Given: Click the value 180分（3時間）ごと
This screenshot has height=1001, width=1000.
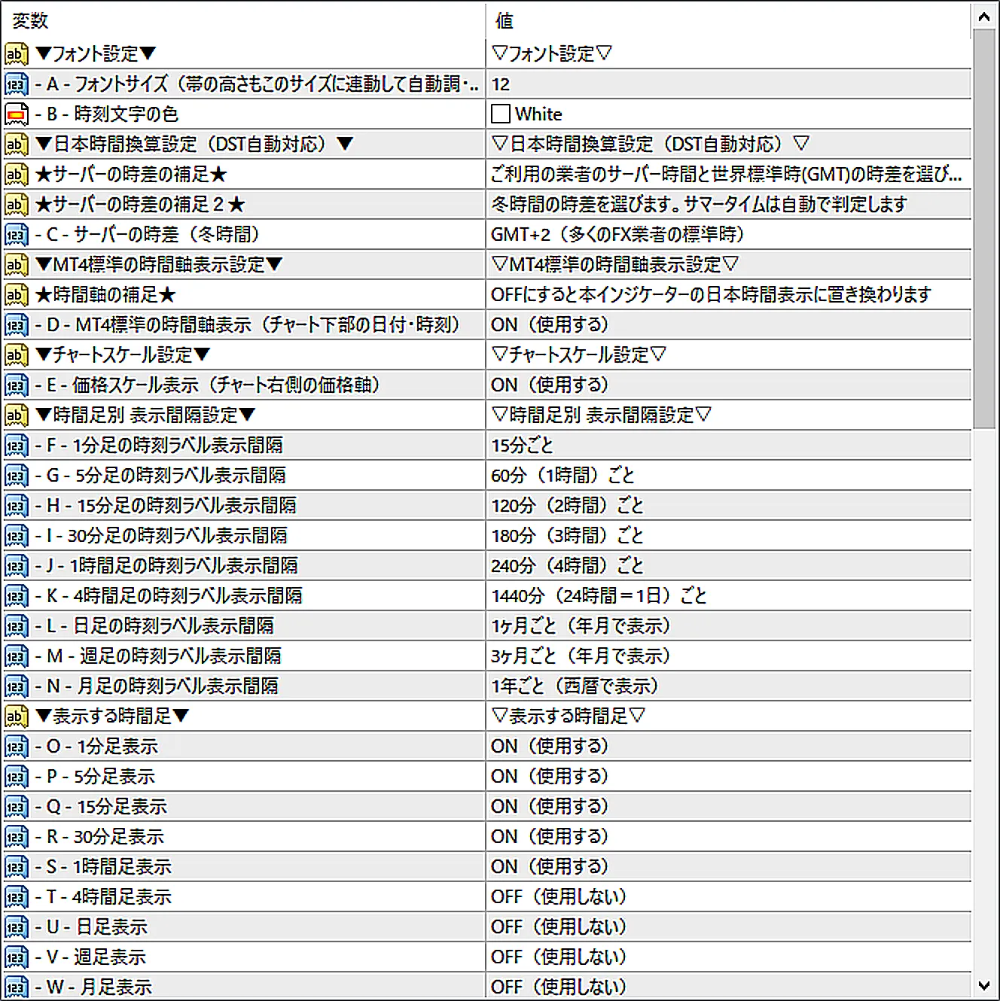Looking at the screenshot, I should click(567, 536).
